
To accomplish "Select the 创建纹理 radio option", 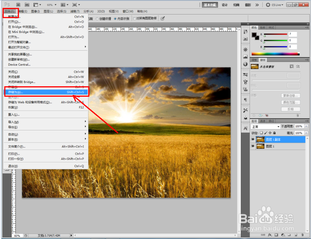I will click(97, 19).
